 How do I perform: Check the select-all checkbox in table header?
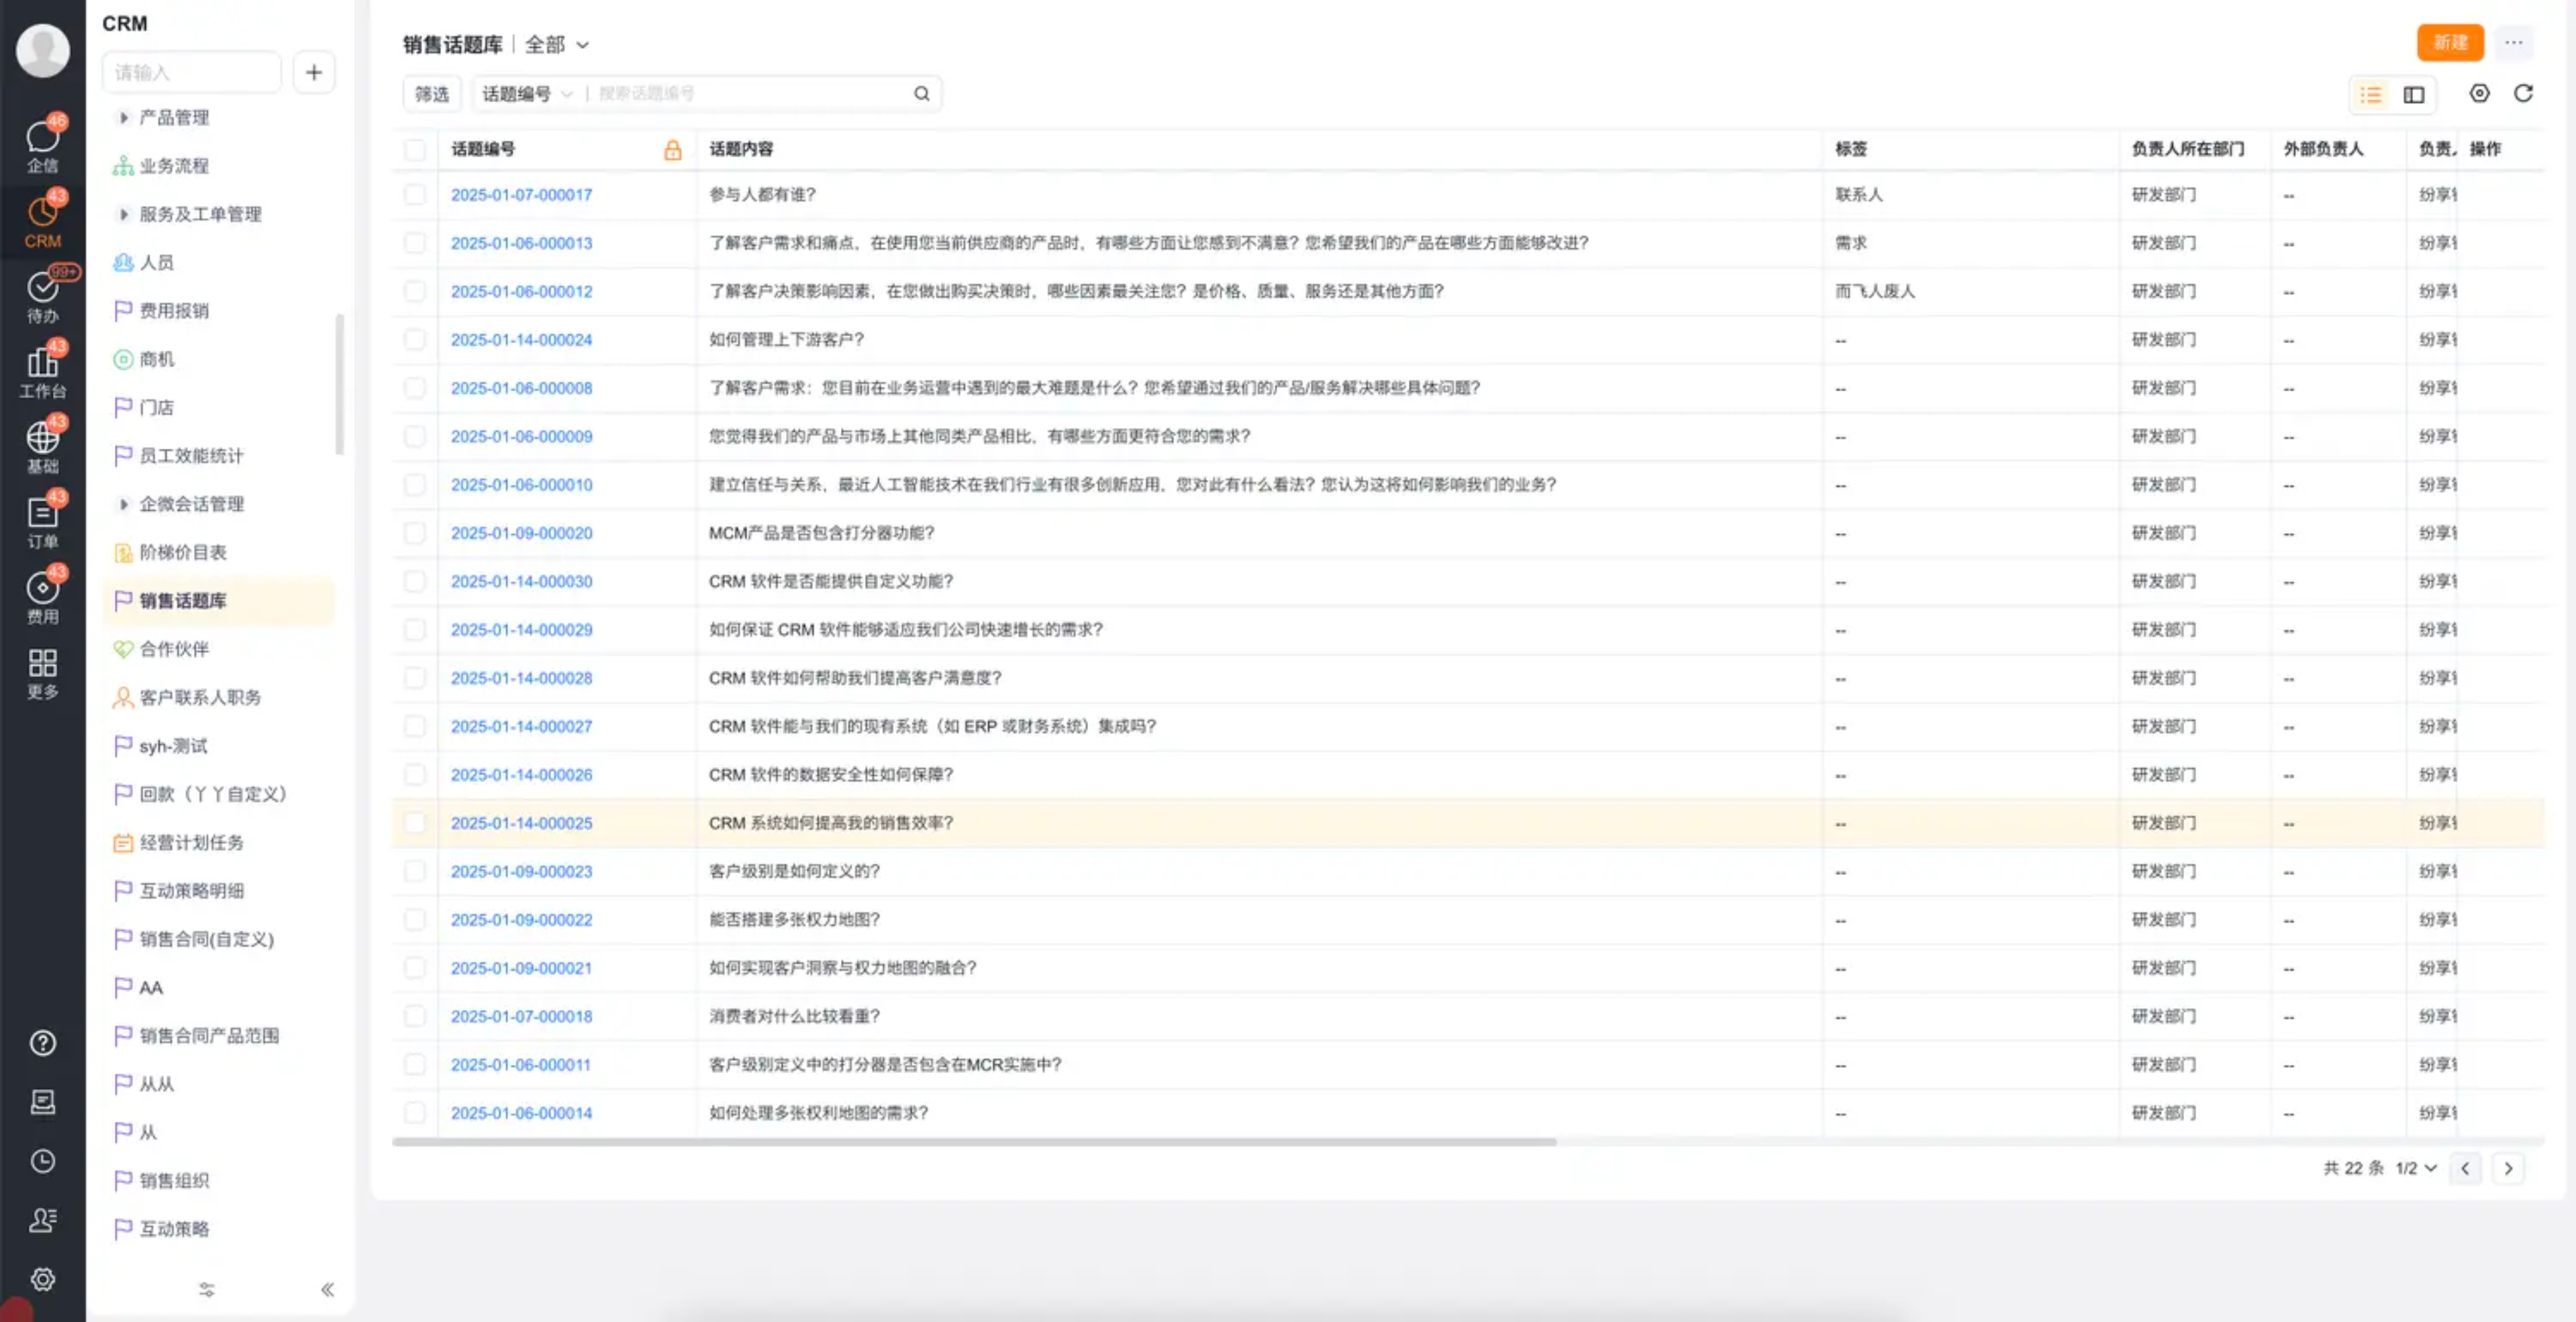pyautogui.click(x=414, y=149)
